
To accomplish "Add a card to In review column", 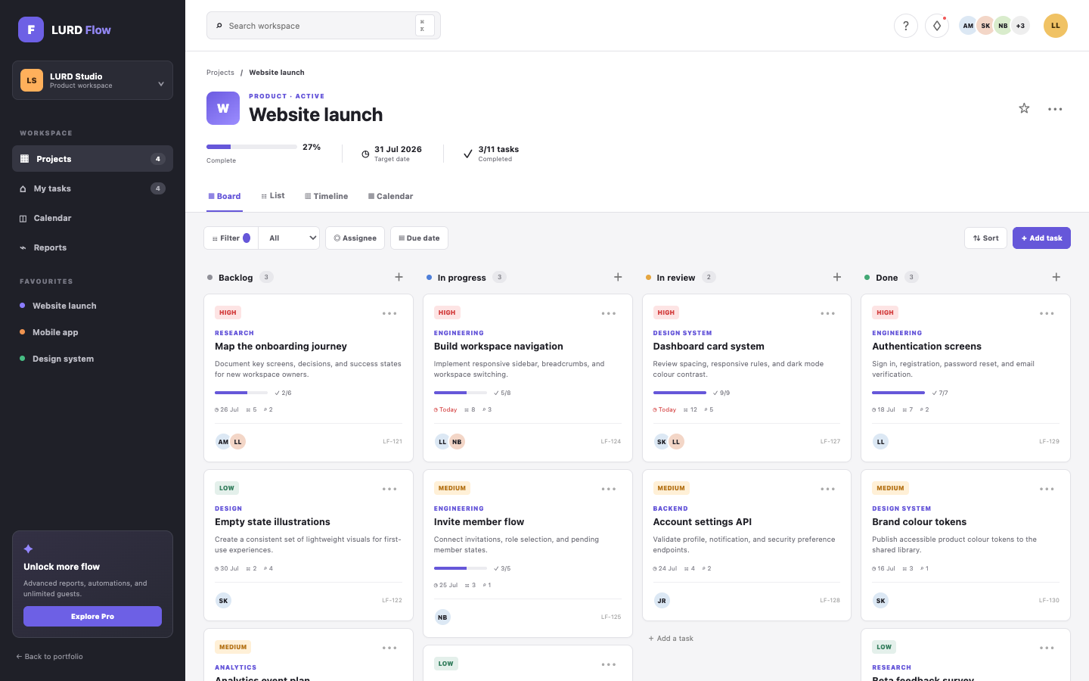I will click(x=837, y=277).
